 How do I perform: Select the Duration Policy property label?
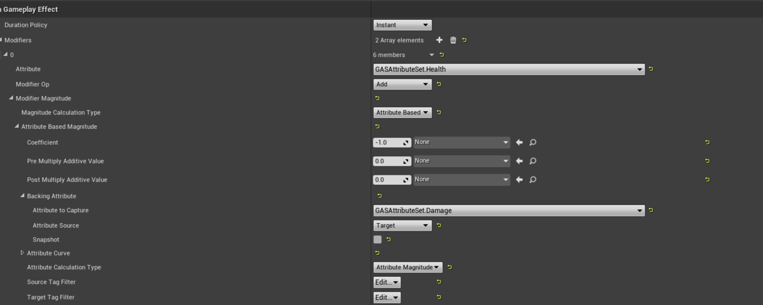pyautogui.click(x=26, y=25)
